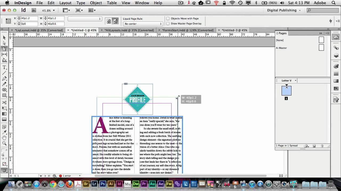Select the Zoom tool in tools panel
Viewport: 341px width, 191px height.
click(4, 143)
